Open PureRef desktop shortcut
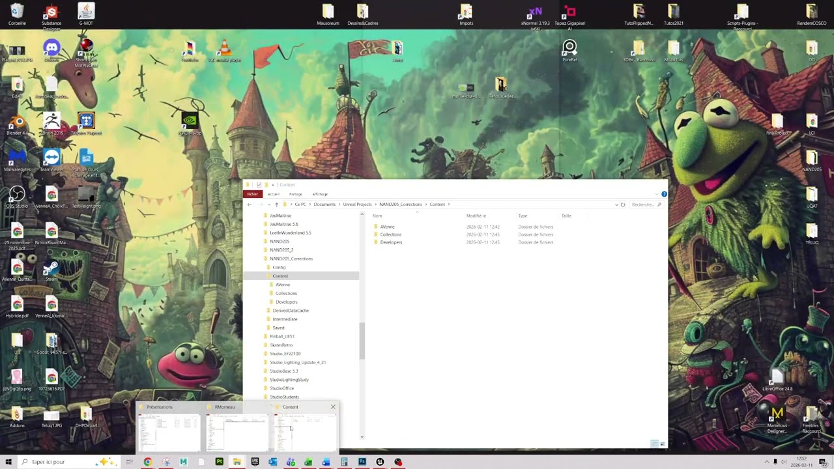This screenshot has height=469, width=834. pyautogui.click(x=569, y=51)
